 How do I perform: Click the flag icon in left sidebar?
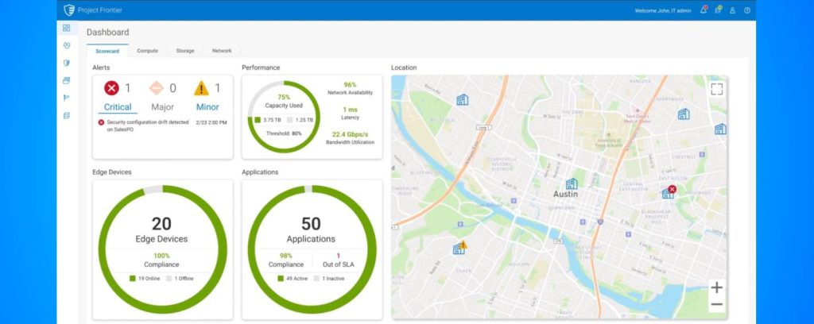point(67,98)
